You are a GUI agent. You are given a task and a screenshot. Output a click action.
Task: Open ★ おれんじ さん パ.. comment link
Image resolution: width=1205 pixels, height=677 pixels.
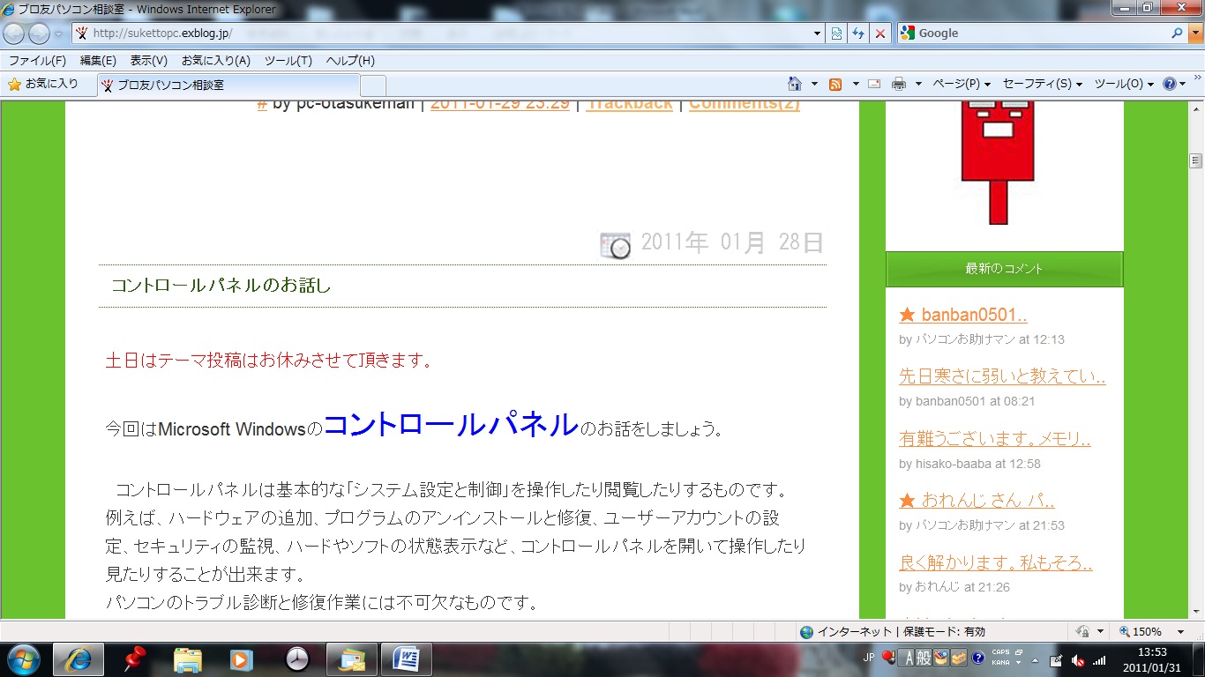coord(977,500)
